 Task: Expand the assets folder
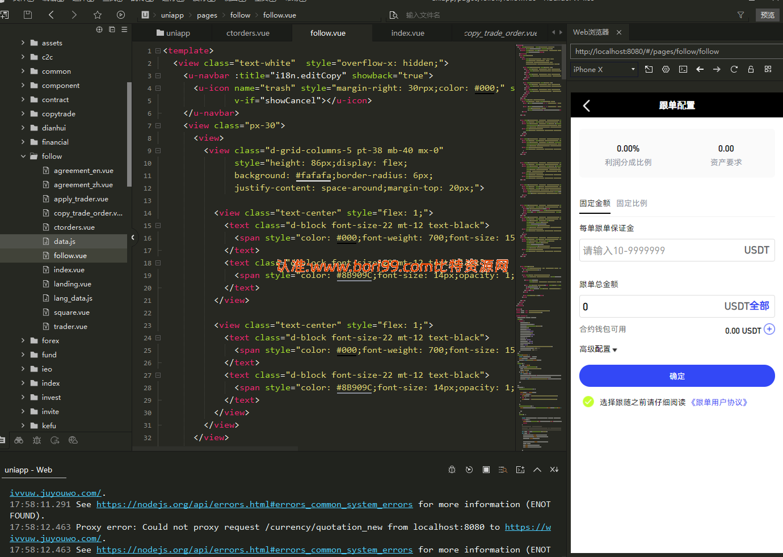[23, 43]
